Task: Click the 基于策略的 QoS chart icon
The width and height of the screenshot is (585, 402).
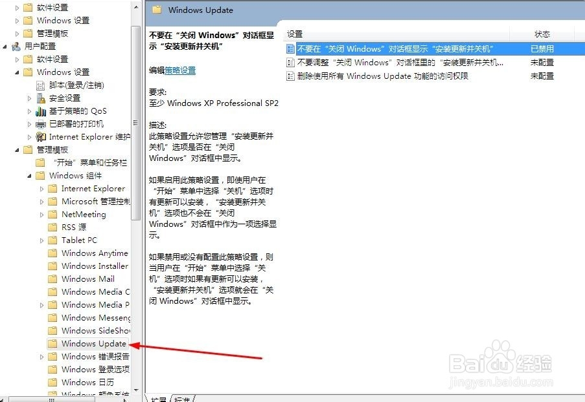Action: point(41,111)
